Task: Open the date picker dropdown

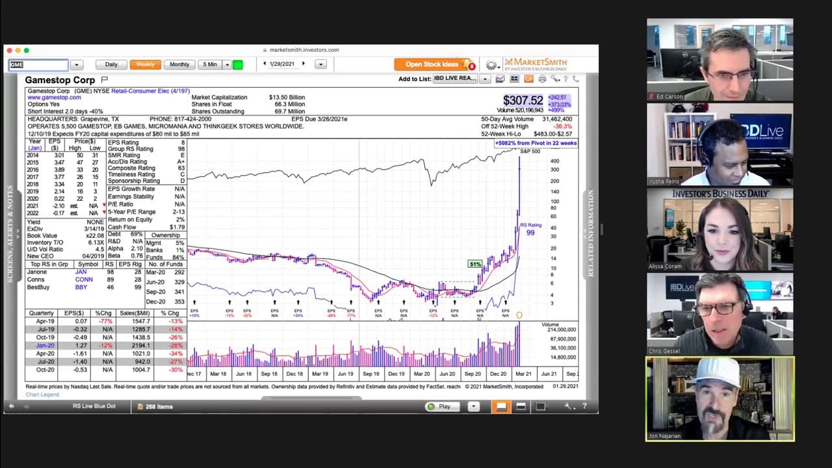Action: 320,64
